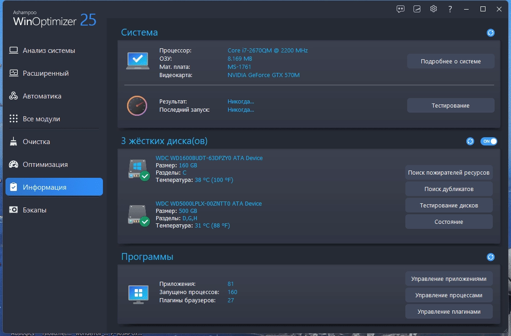The height and width of the screenshot is (336, 511).
Task: Go to Автоматика section
Action: pos(54,96)
